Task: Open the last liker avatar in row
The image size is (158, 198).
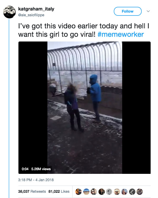Action: coord(140,191)
